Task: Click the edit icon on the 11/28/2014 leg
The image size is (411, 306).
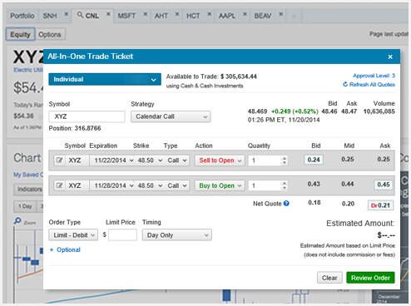Action: tap(59, 185)
